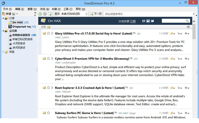Toggle read envelope for Glary Utilities article
This screenshot has height=123, width=199.
pyautogui.click(x=44, y=33)
